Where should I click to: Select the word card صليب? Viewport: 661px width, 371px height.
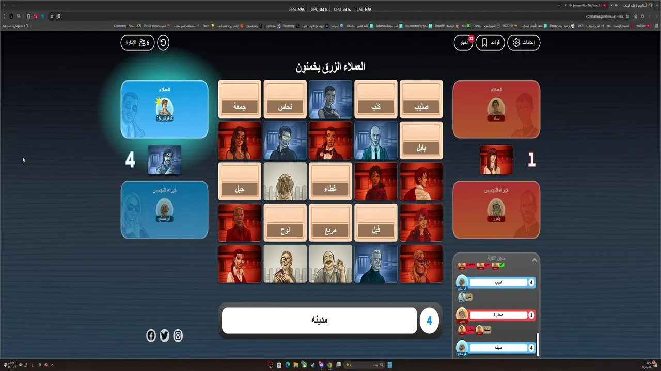421,99
